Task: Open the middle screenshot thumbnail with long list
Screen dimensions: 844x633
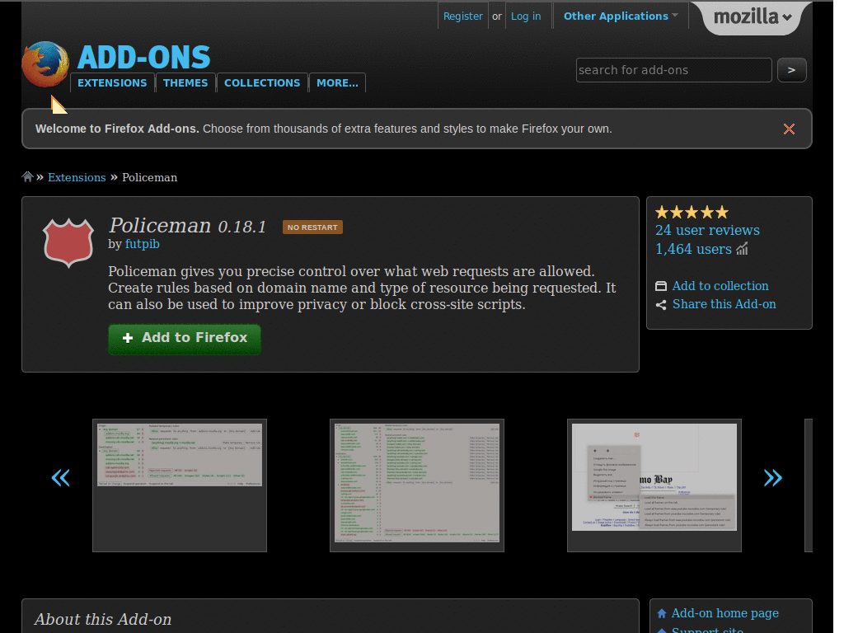Action: click(x=416, y=485)
